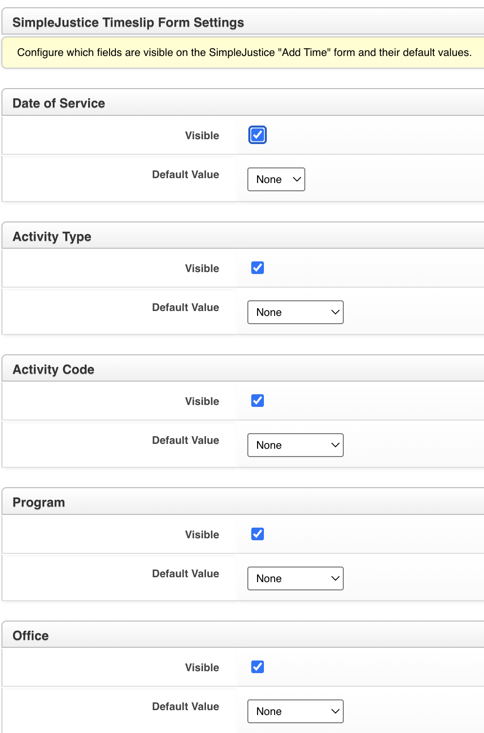Click Visible label in Office section
Screen dimensions: 484x733
pos(202,667)
